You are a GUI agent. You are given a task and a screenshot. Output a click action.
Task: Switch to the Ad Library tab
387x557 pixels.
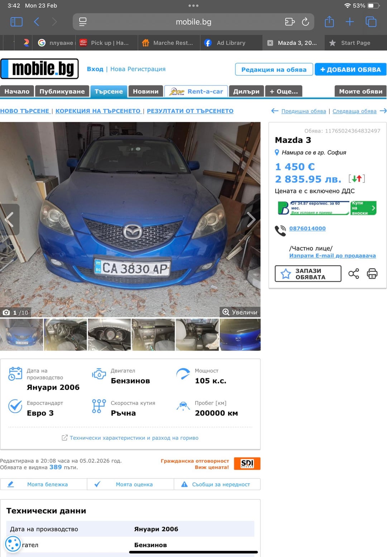tap(231, 43)
